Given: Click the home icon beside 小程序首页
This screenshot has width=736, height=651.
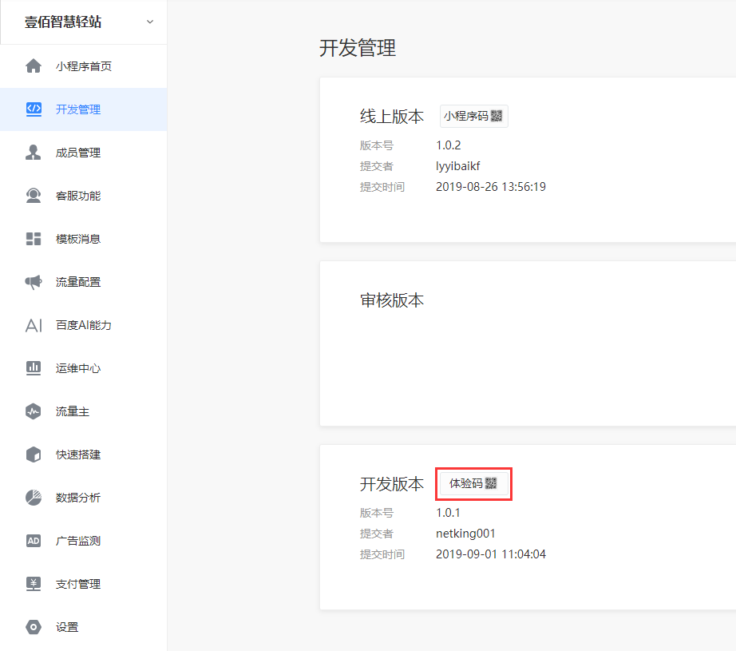Looking at the screenshot, I should (34, 66).
